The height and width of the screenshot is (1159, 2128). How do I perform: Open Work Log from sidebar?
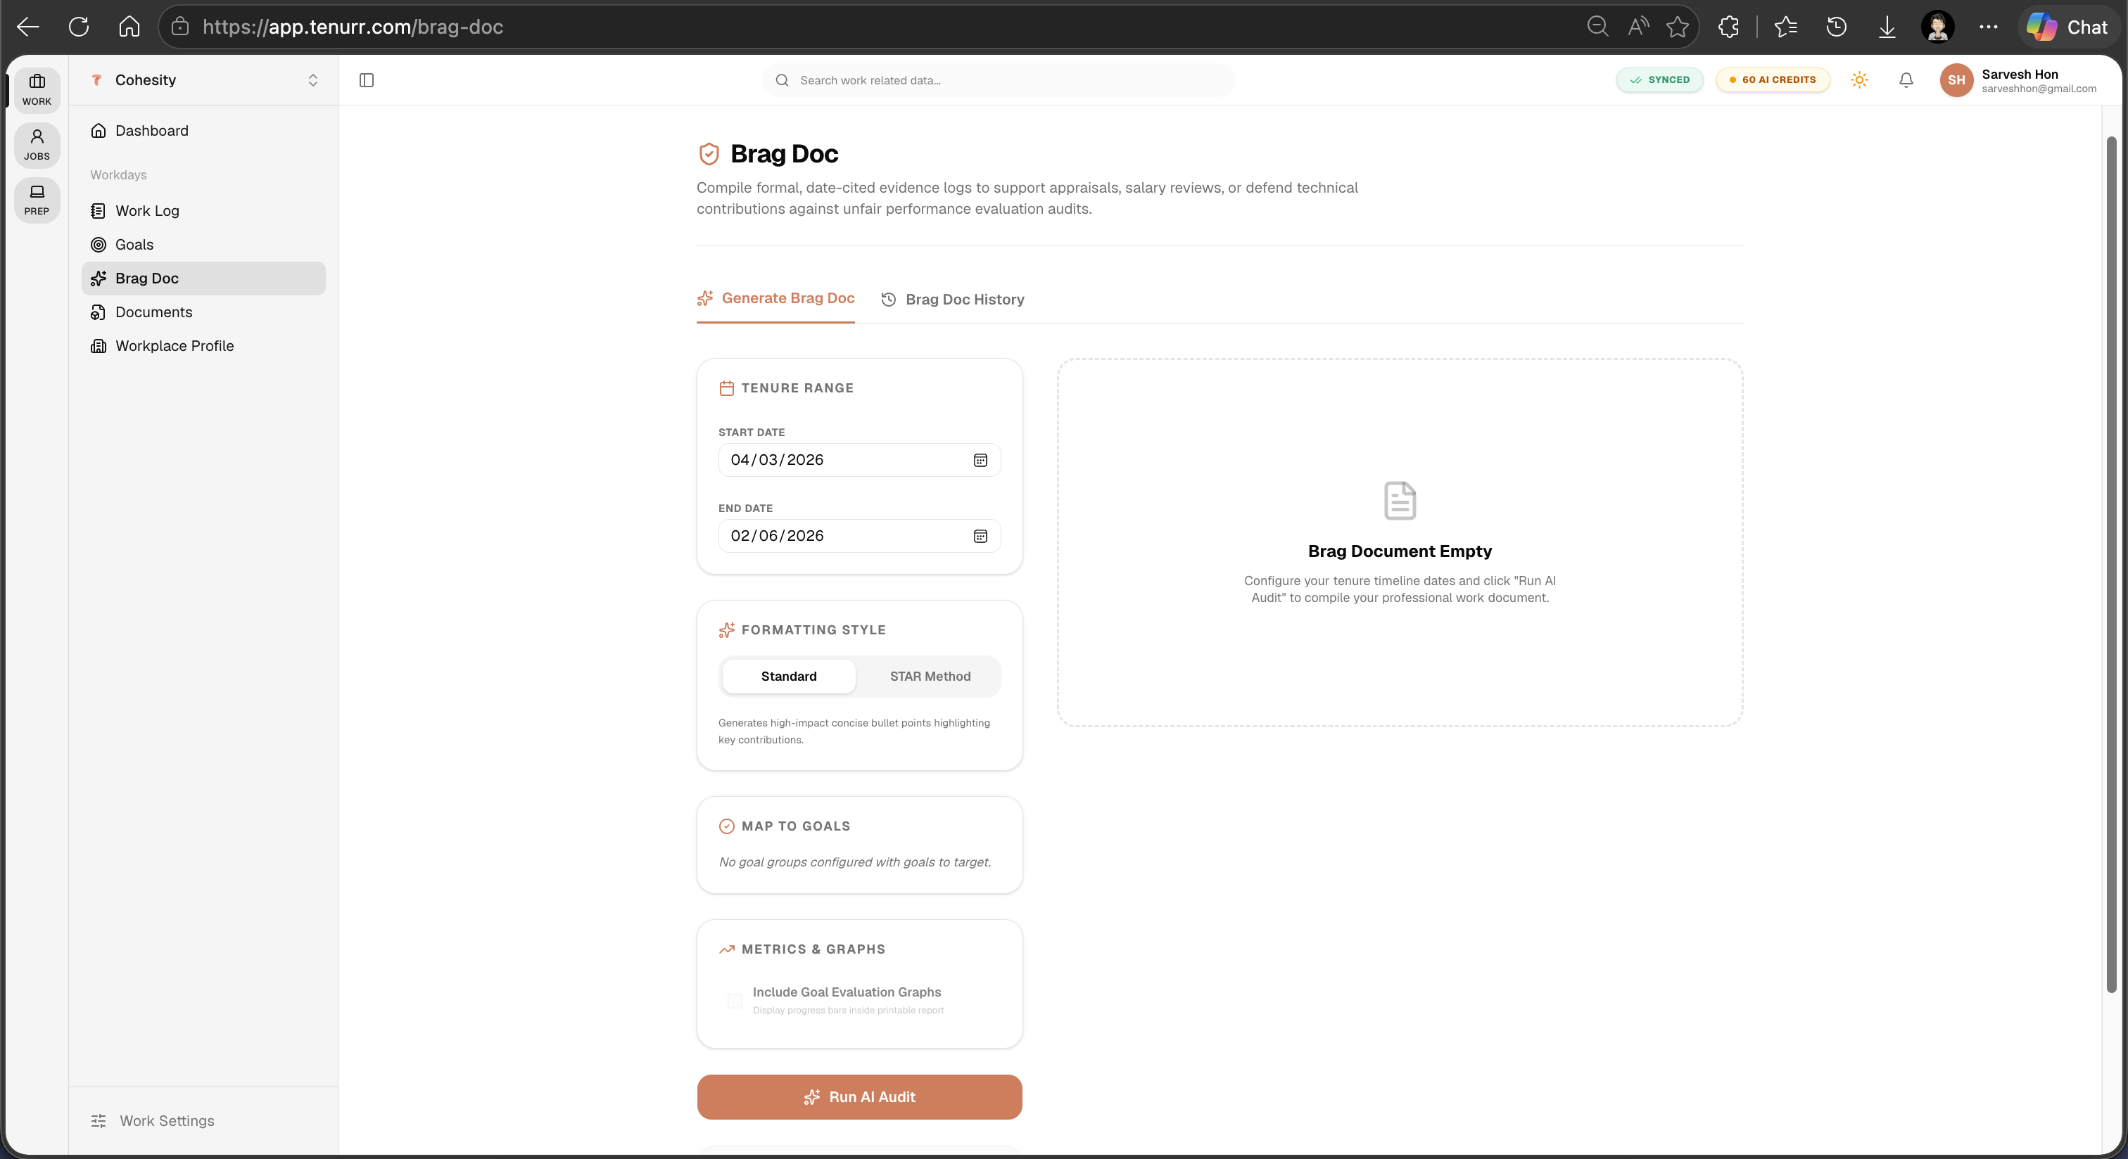coord(204,210)
